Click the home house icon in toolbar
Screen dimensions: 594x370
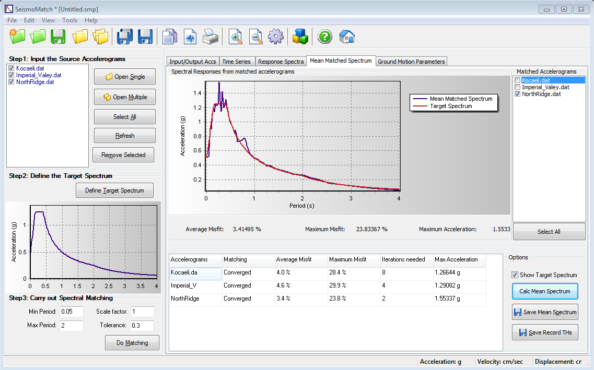tap(347, 37)
